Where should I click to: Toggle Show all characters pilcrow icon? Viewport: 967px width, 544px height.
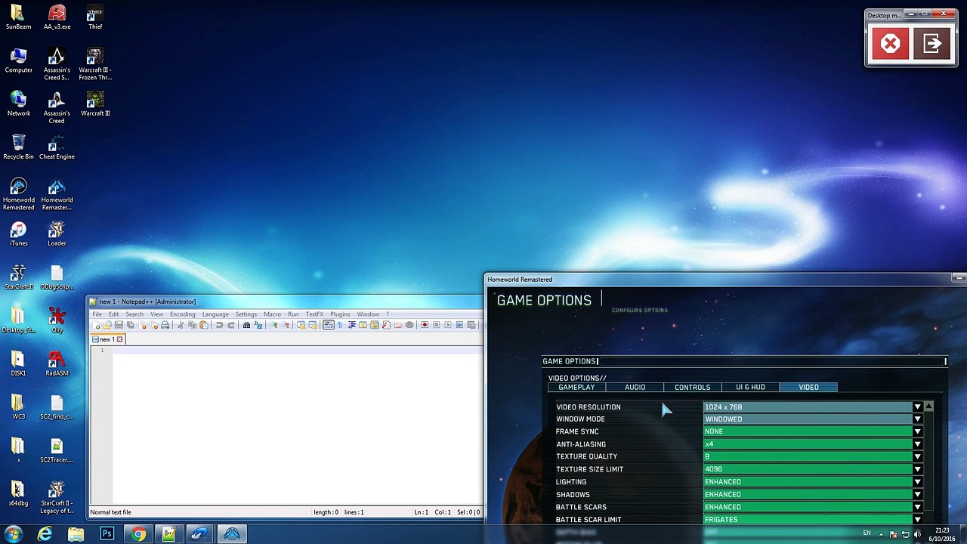pos(339,325)
